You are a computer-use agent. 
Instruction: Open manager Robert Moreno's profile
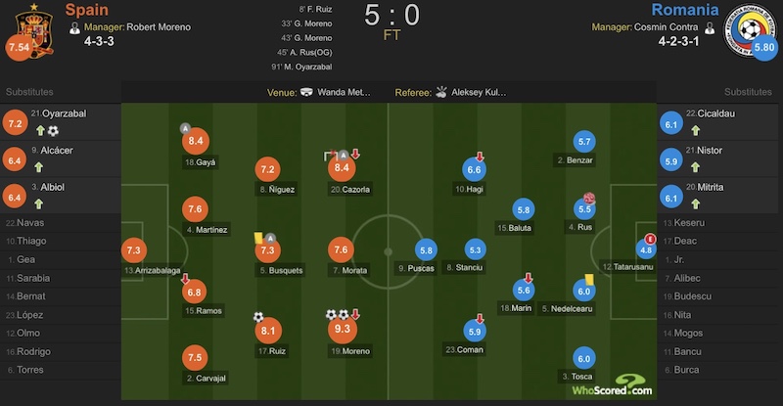(159, 27)
